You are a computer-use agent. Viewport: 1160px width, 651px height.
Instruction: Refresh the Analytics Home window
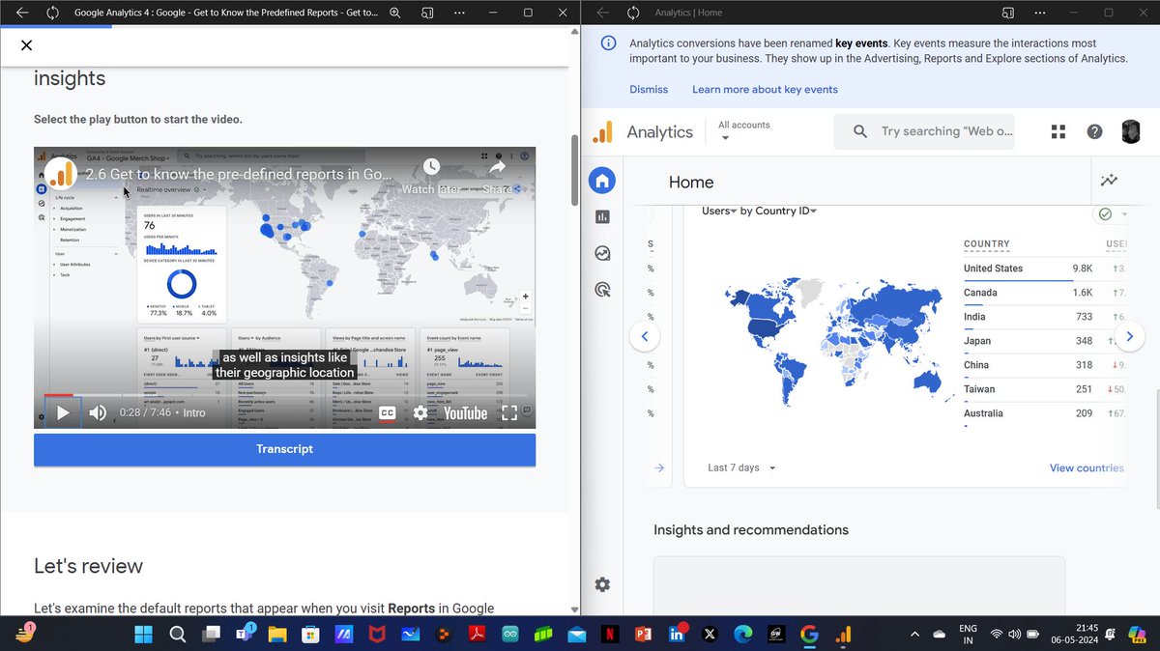633,13
